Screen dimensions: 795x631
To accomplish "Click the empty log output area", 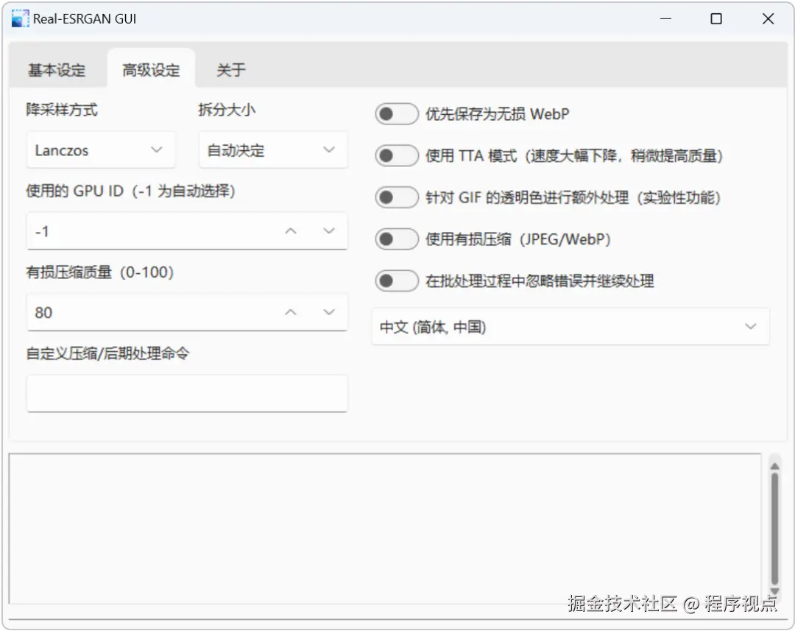I will 383,530.
